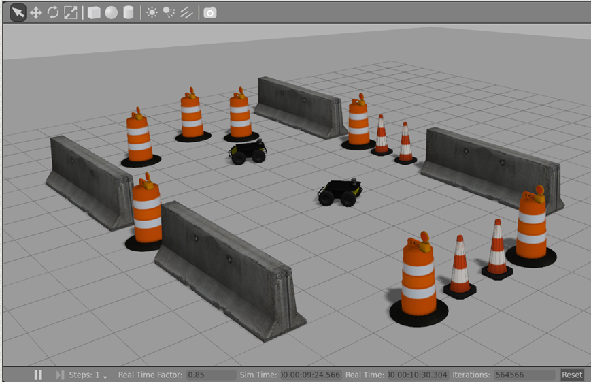This screenshot has width=591, height=382.
Task: Click the Sim Time value field
Action: point(311,375)
